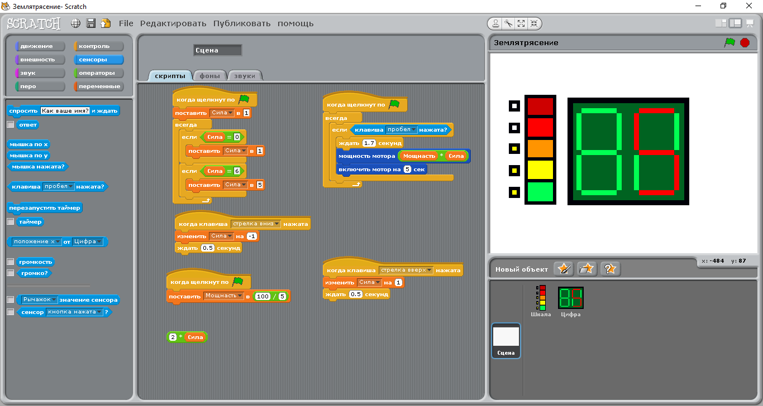Toggle the громко? reporter checkbox
The width and height of the screenshot is (763, 406).
coord(10,273)
